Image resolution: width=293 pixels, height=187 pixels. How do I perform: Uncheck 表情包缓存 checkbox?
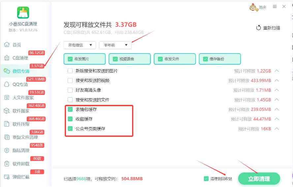click(70, 109)
